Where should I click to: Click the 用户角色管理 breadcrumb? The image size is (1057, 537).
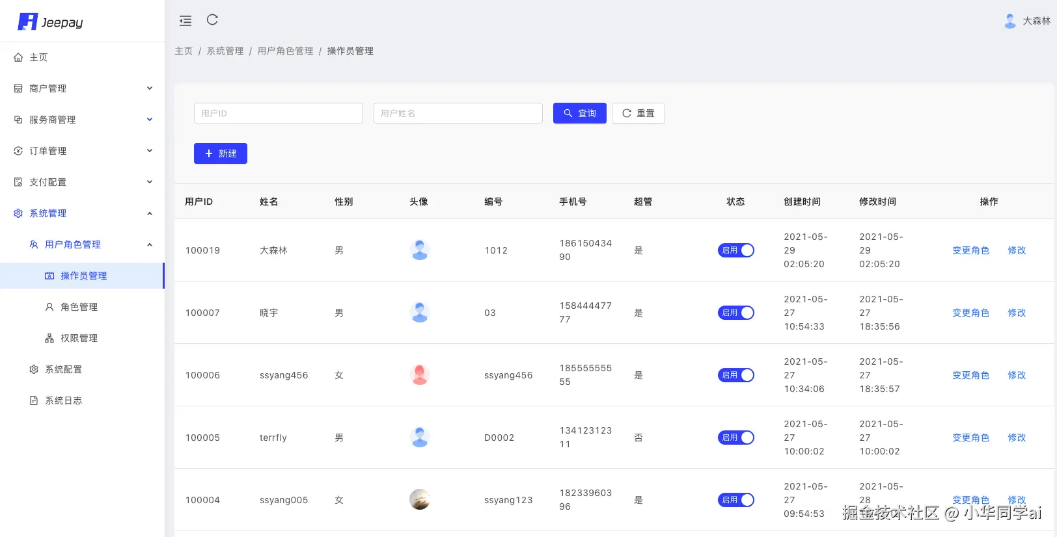coord(285,51)
